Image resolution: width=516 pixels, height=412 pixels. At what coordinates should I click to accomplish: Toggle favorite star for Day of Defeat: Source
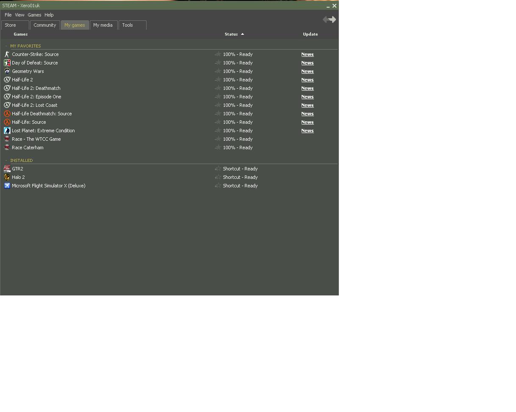click(x=218, y=63)
